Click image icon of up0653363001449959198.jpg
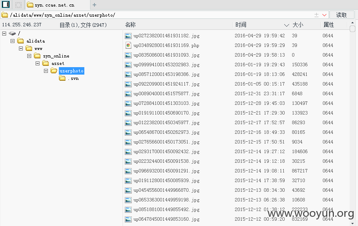 128,200
